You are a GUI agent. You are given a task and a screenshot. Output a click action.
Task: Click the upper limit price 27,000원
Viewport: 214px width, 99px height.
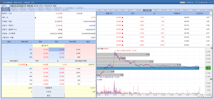click(59, 26)
